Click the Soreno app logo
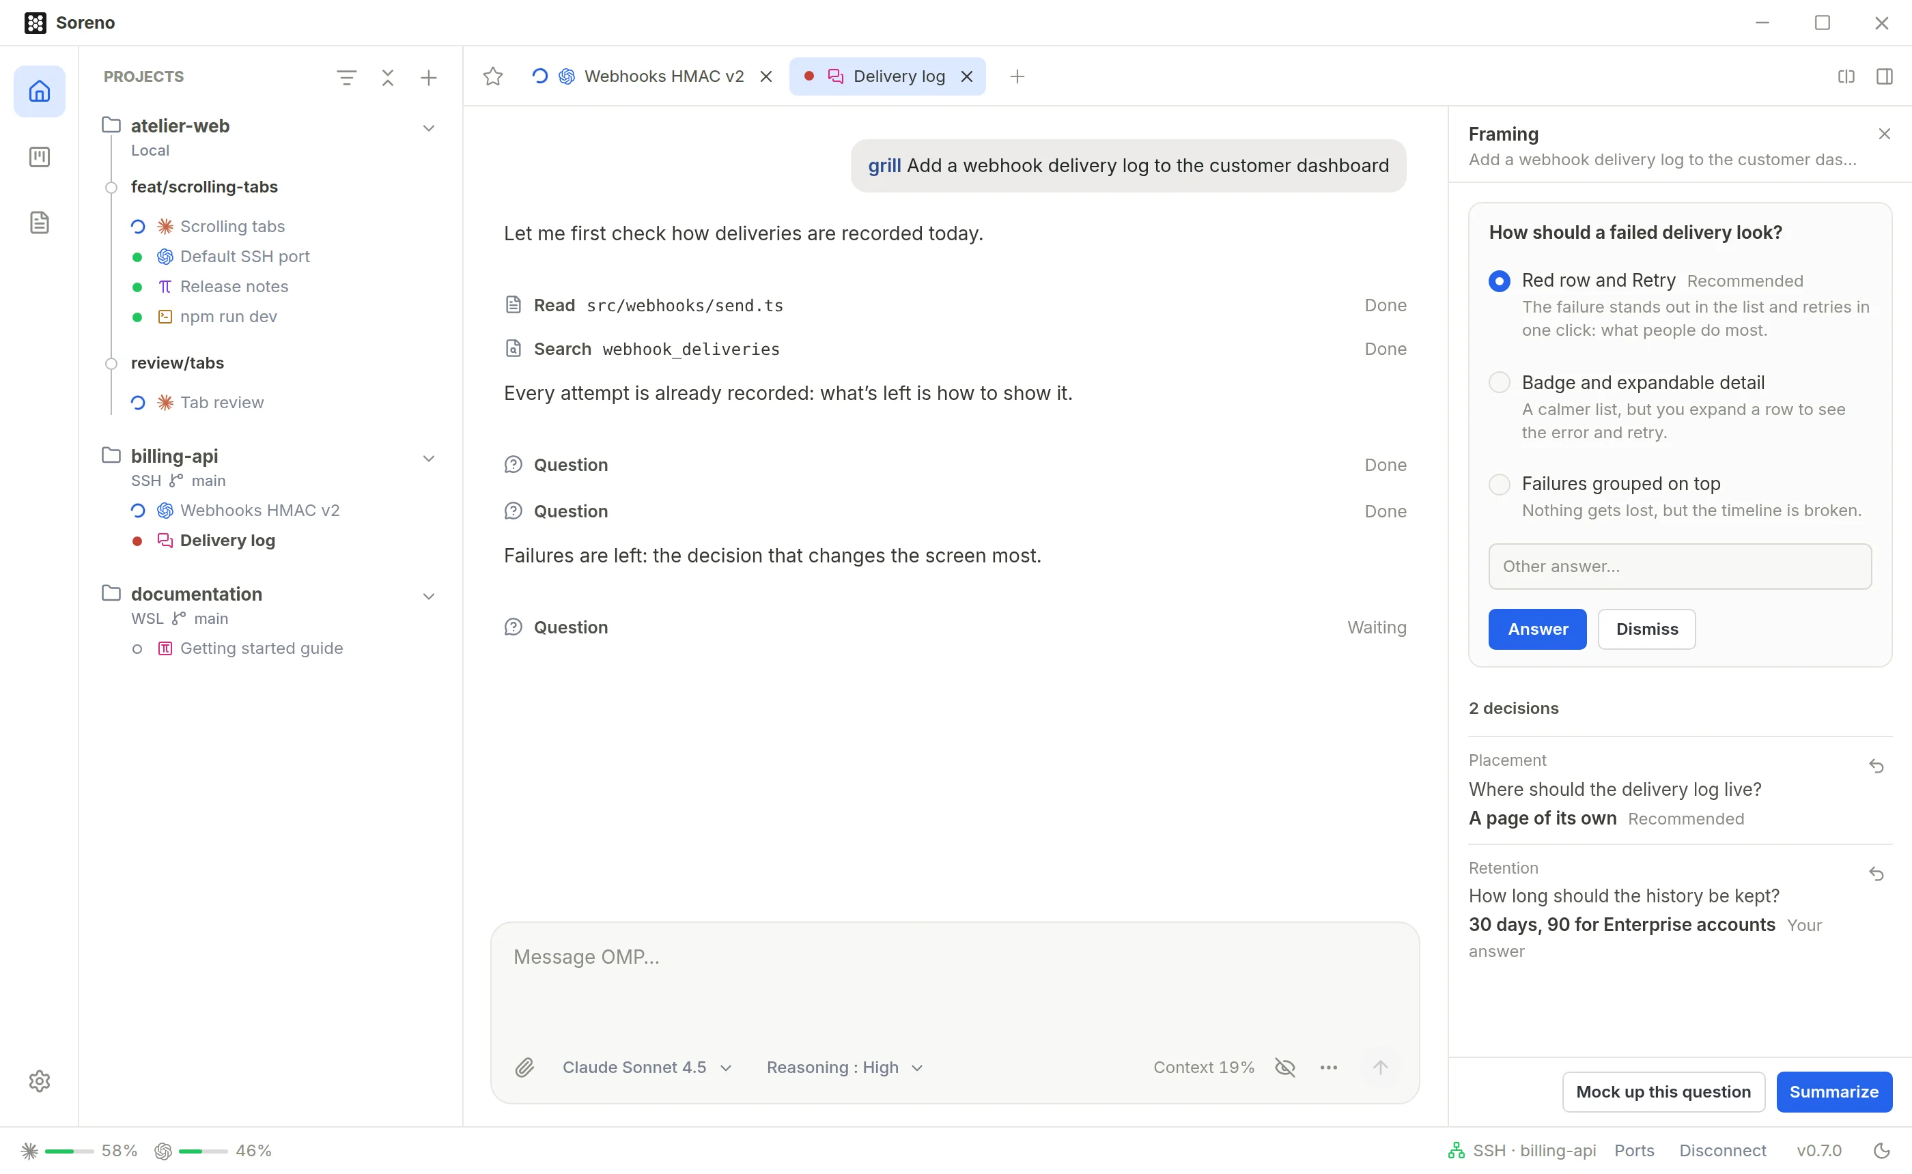 pyautogui.click(x=35, y=23)
